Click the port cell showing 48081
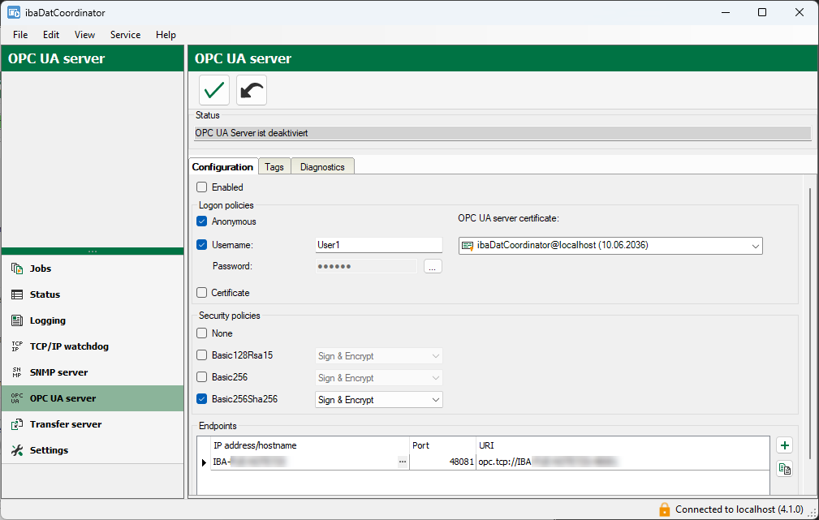The width and height of the screenshot is (819, 520). [x=442, y=462]
